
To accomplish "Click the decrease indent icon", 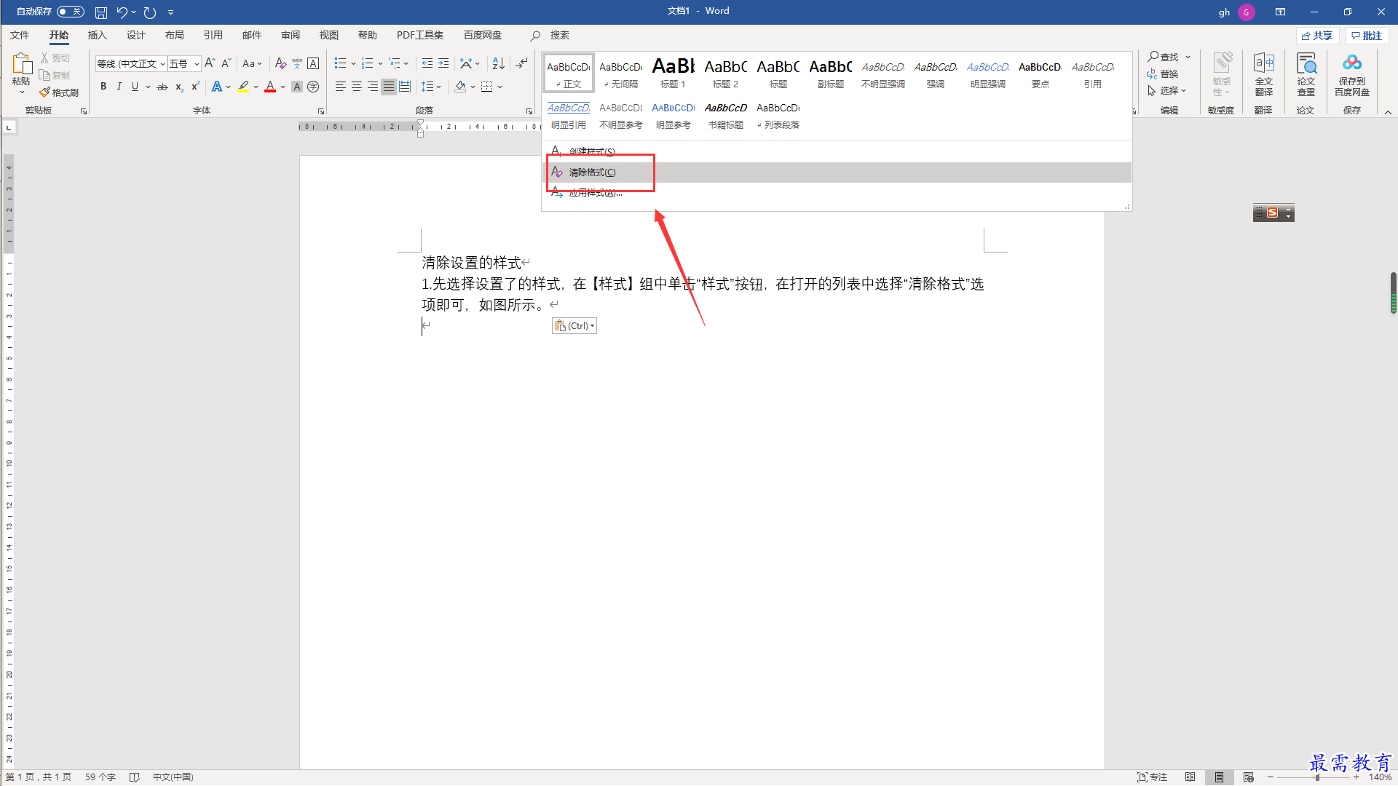I will pyautogui.click(x=427, y=63).
